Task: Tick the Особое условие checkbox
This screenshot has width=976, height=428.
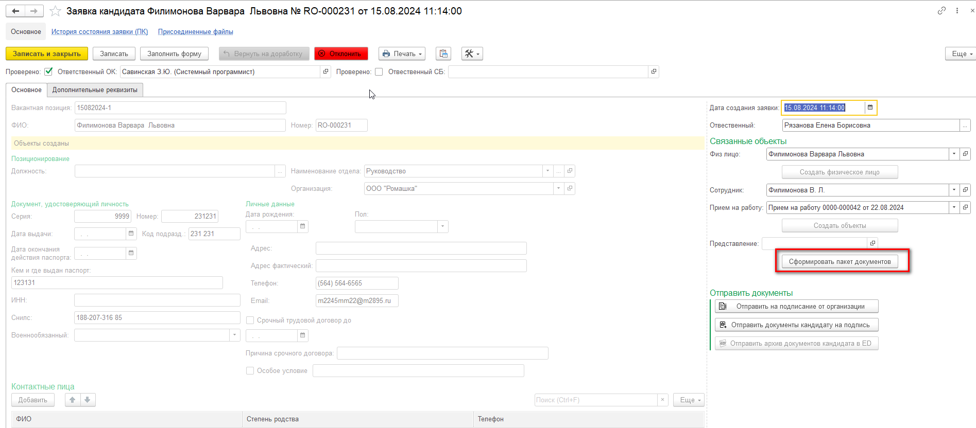Action: point(250,370)
